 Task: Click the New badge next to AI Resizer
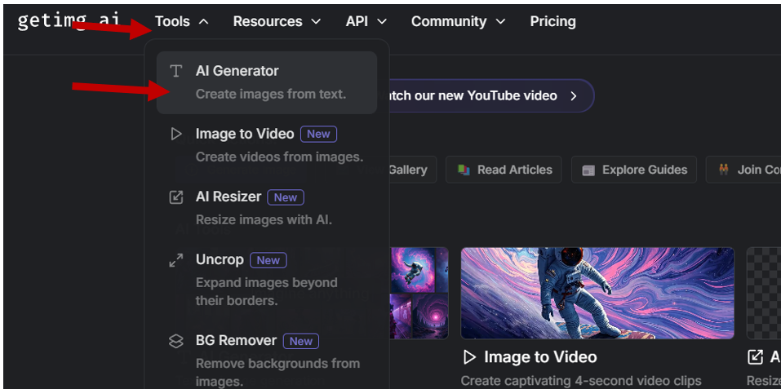pos(286,197)
